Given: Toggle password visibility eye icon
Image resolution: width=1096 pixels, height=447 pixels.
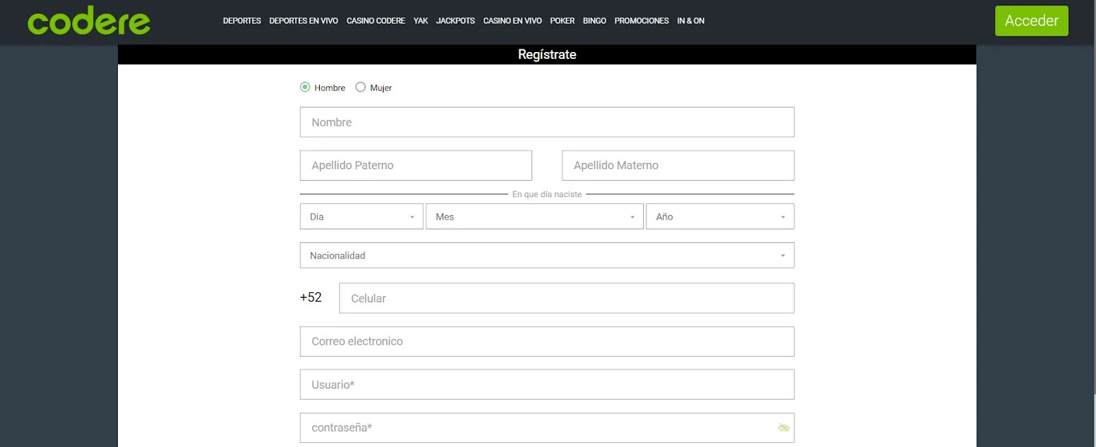Looking at the screenshot, I should pyautogui.click(x=784, y=428).
